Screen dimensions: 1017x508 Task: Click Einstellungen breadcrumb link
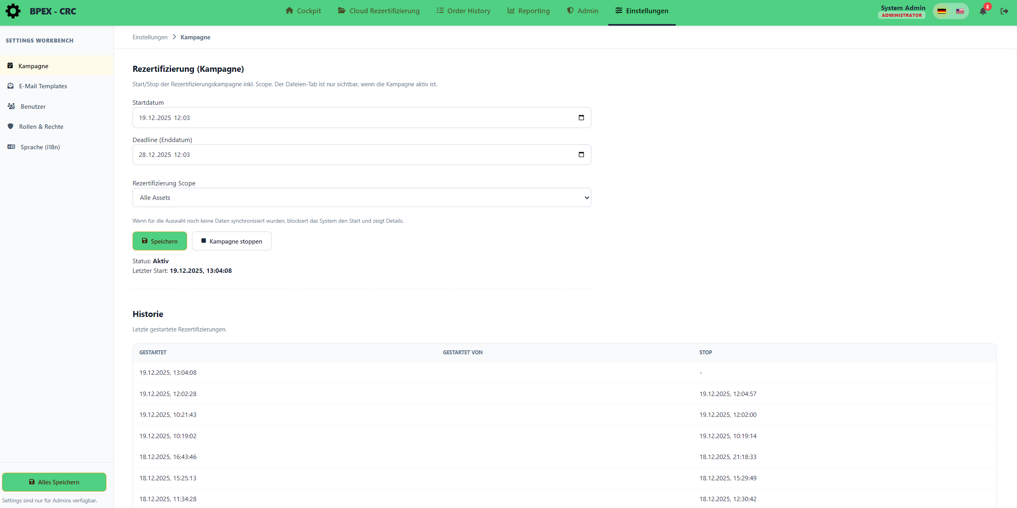tap(150, 37)
